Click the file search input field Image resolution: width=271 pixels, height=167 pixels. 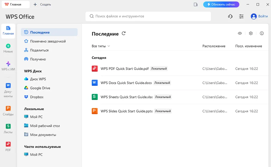[x=148, y=16]
